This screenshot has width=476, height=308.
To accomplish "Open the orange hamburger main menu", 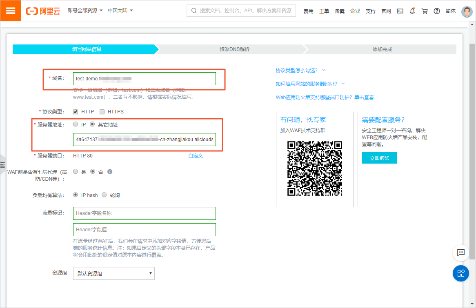I will (10, 11).
